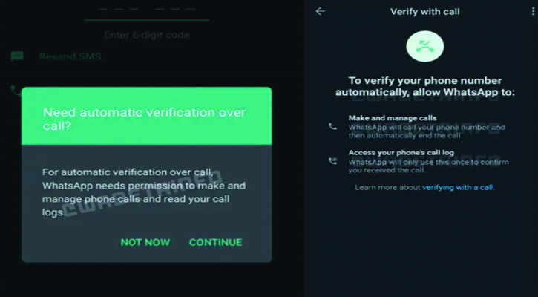
Task: Click the "To verify your phone number" heading
Action: pyautogui.click(x=425, y=85)
